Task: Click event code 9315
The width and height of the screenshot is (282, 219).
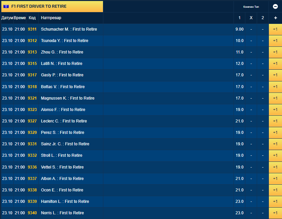Action: tap(32, 64)
